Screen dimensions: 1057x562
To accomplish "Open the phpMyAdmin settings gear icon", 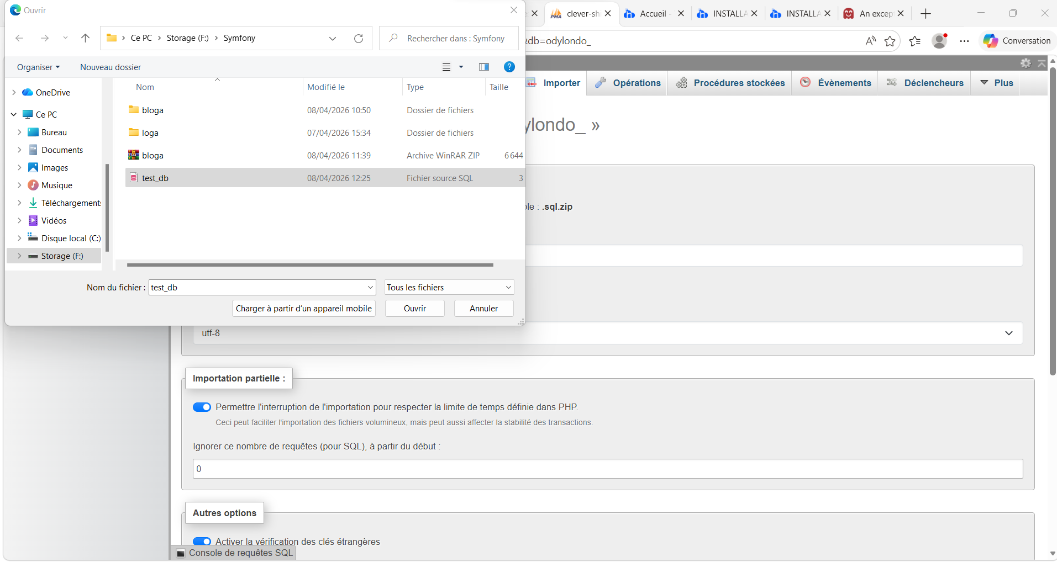I will pyautogui.click(x=1026, y=63).
